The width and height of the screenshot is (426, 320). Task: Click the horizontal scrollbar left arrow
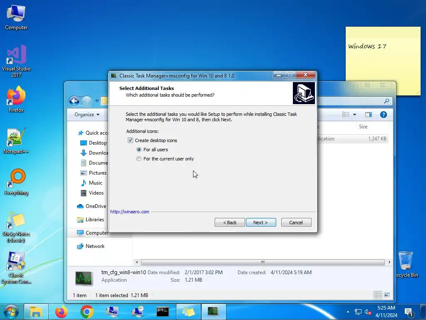[x=136, y=262]
